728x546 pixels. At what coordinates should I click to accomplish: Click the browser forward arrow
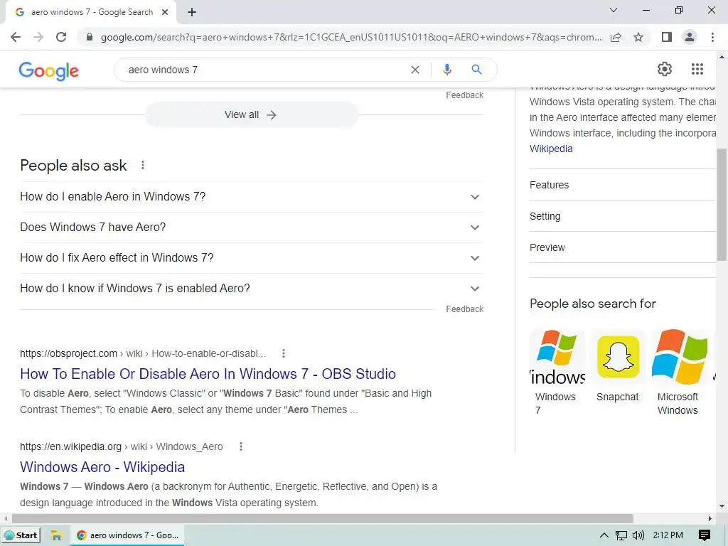click(x=38, y=37)
